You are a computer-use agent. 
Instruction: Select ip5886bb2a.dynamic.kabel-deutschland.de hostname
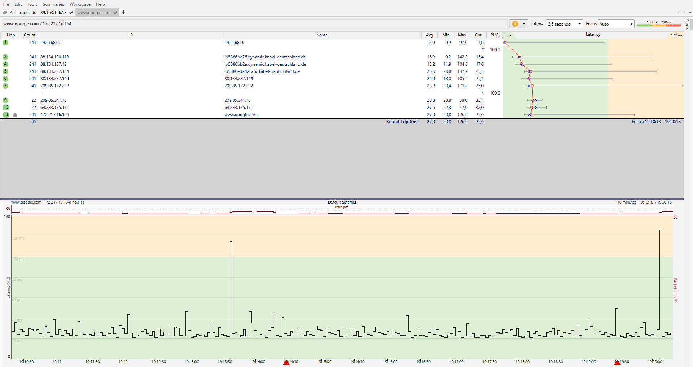265,64
